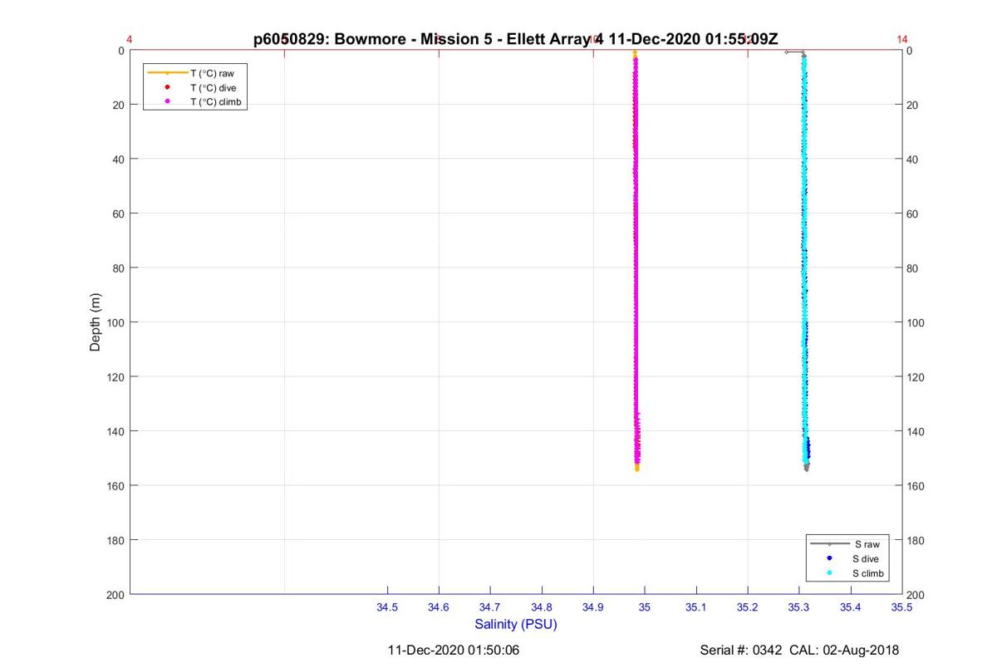Image resolution: width=997 pixels, height=668 pixels.
Task: Click the 80 label on the right depth axis
Action: (913, 268)
